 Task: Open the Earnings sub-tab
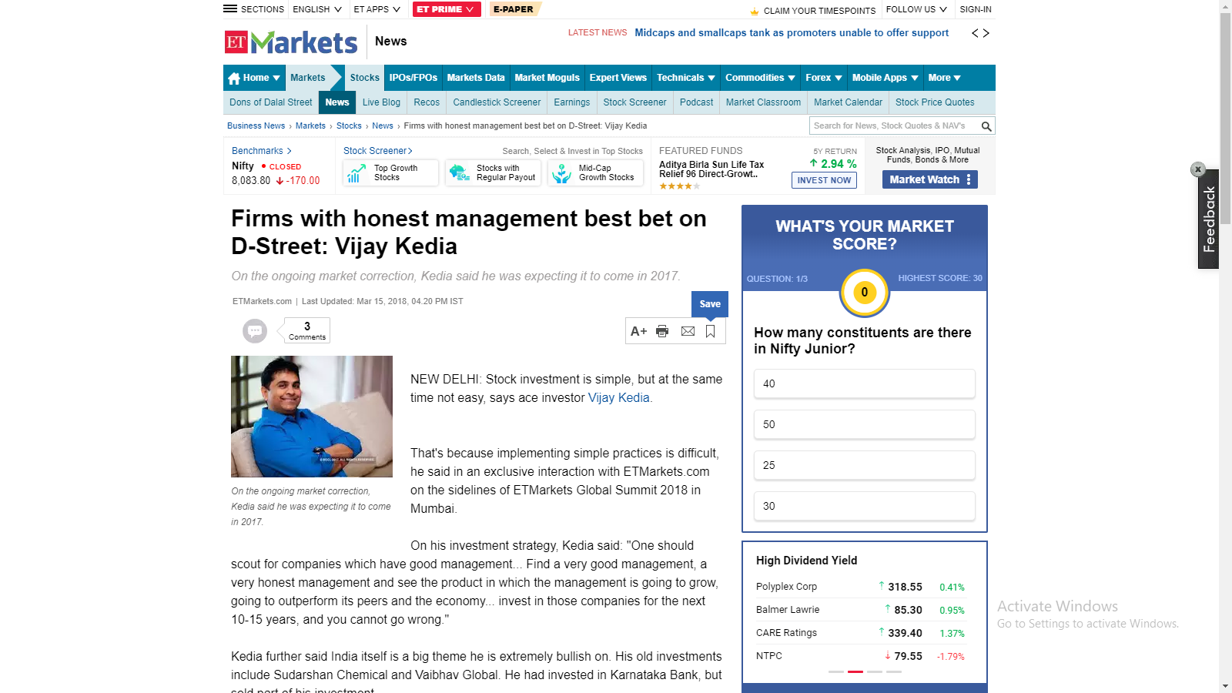[572, 102]
